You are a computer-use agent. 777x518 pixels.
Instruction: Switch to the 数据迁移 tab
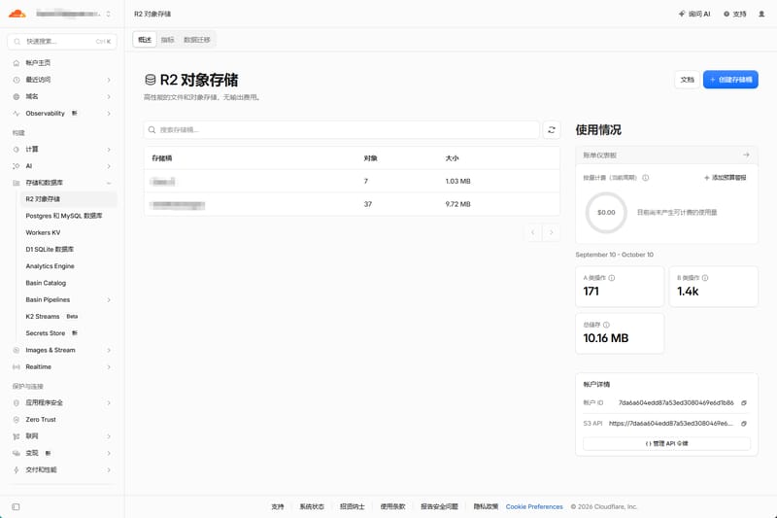click(197, 40)
